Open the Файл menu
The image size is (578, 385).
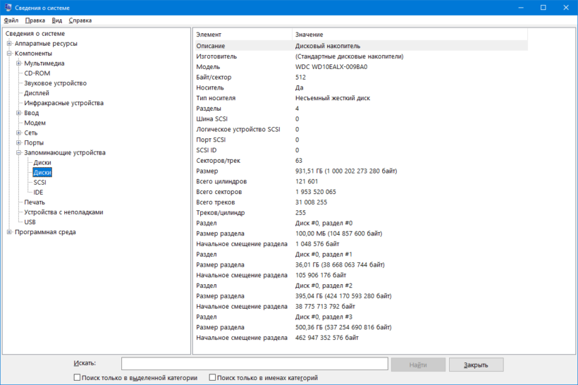point(11,20)
